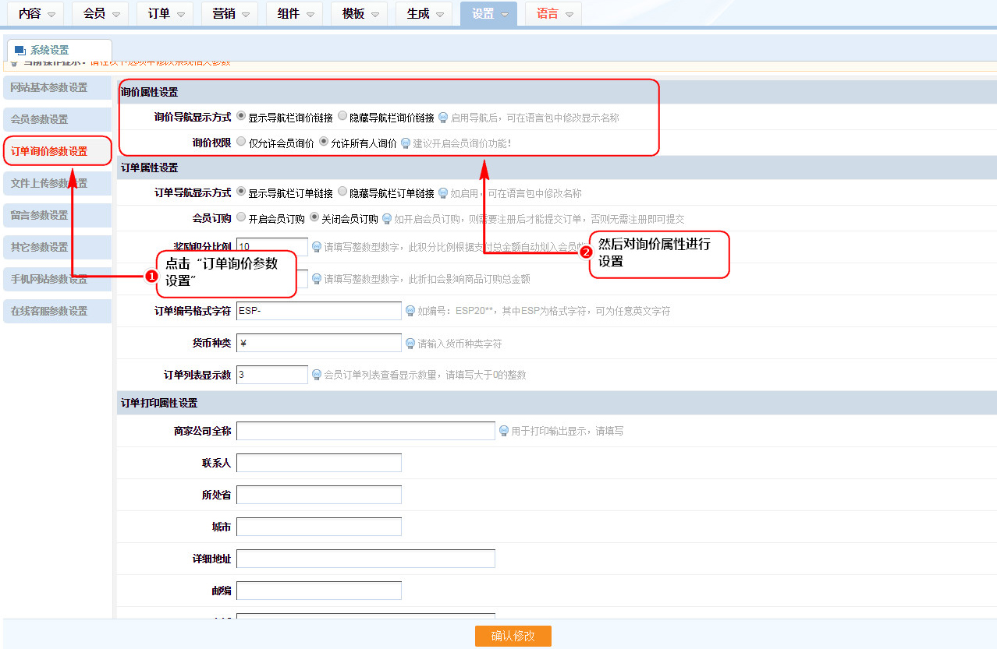Click hint bulb icon beside 货币种类 field
The image size is (997, 649).
410,343
